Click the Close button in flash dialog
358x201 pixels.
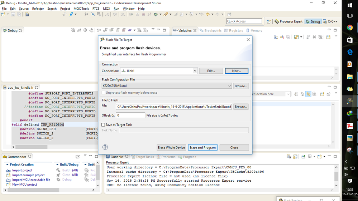coord(234,147)
